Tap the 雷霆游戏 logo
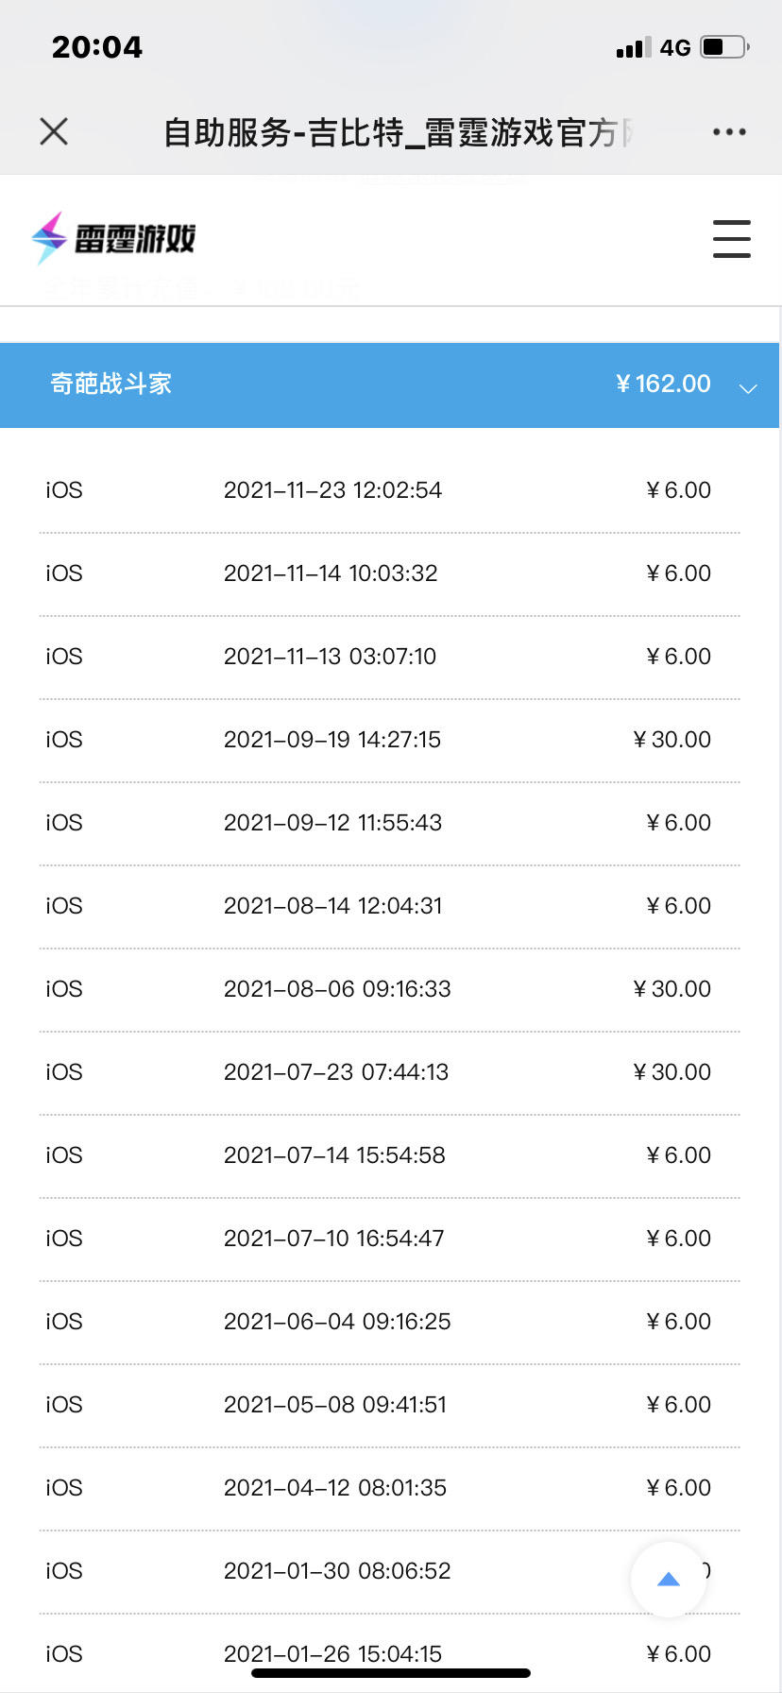Image resolution: width=782 pixels, height=1693 pixels. click(113, 238)
